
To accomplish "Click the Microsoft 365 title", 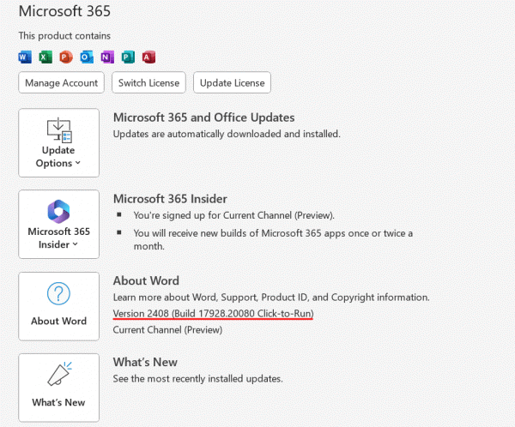I will point(64,11).
